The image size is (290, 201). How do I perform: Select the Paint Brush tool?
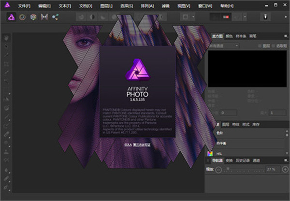(x=6, y=116)
